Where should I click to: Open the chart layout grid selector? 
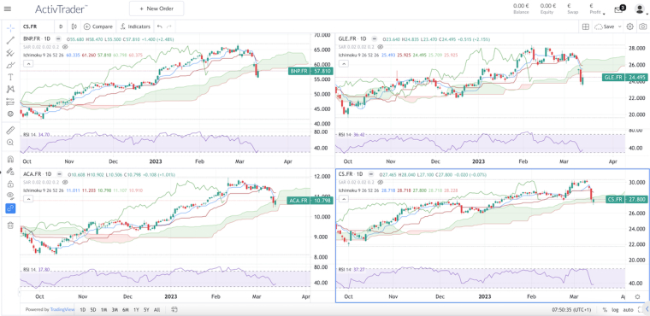(585, 26)
